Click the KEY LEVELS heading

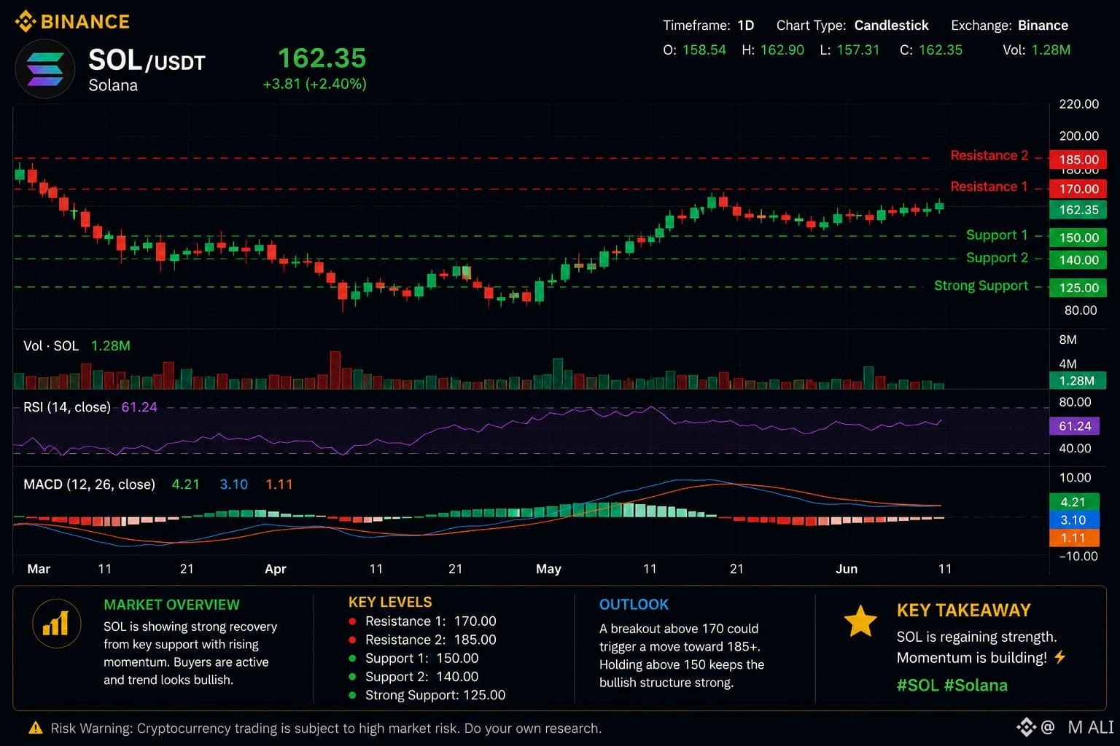(x=390, y=602)
